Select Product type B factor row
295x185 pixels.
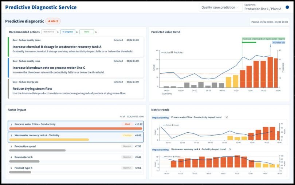pyautogui.click(x=76, y=170)
